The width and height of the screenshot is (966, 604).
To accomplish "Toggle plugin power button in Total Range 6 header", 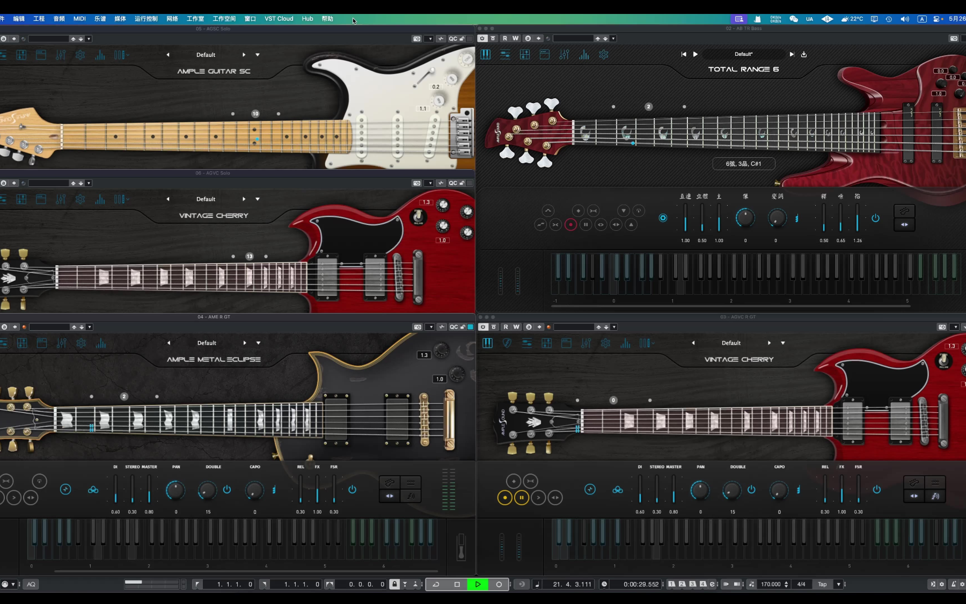I will click(x=482, y=38).
